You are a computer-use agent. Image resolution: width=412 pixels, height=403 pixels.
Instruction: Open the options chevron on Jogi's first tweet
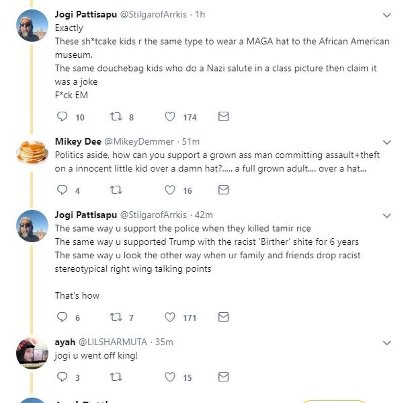pos(387,15)
